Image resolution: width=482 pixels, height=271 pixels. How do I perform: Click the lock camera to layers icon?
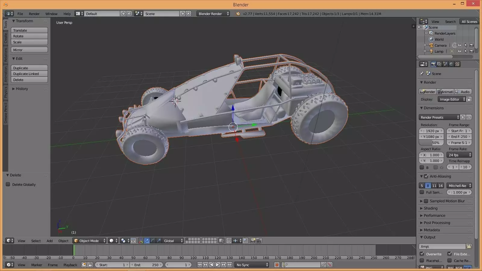point(221,241)
